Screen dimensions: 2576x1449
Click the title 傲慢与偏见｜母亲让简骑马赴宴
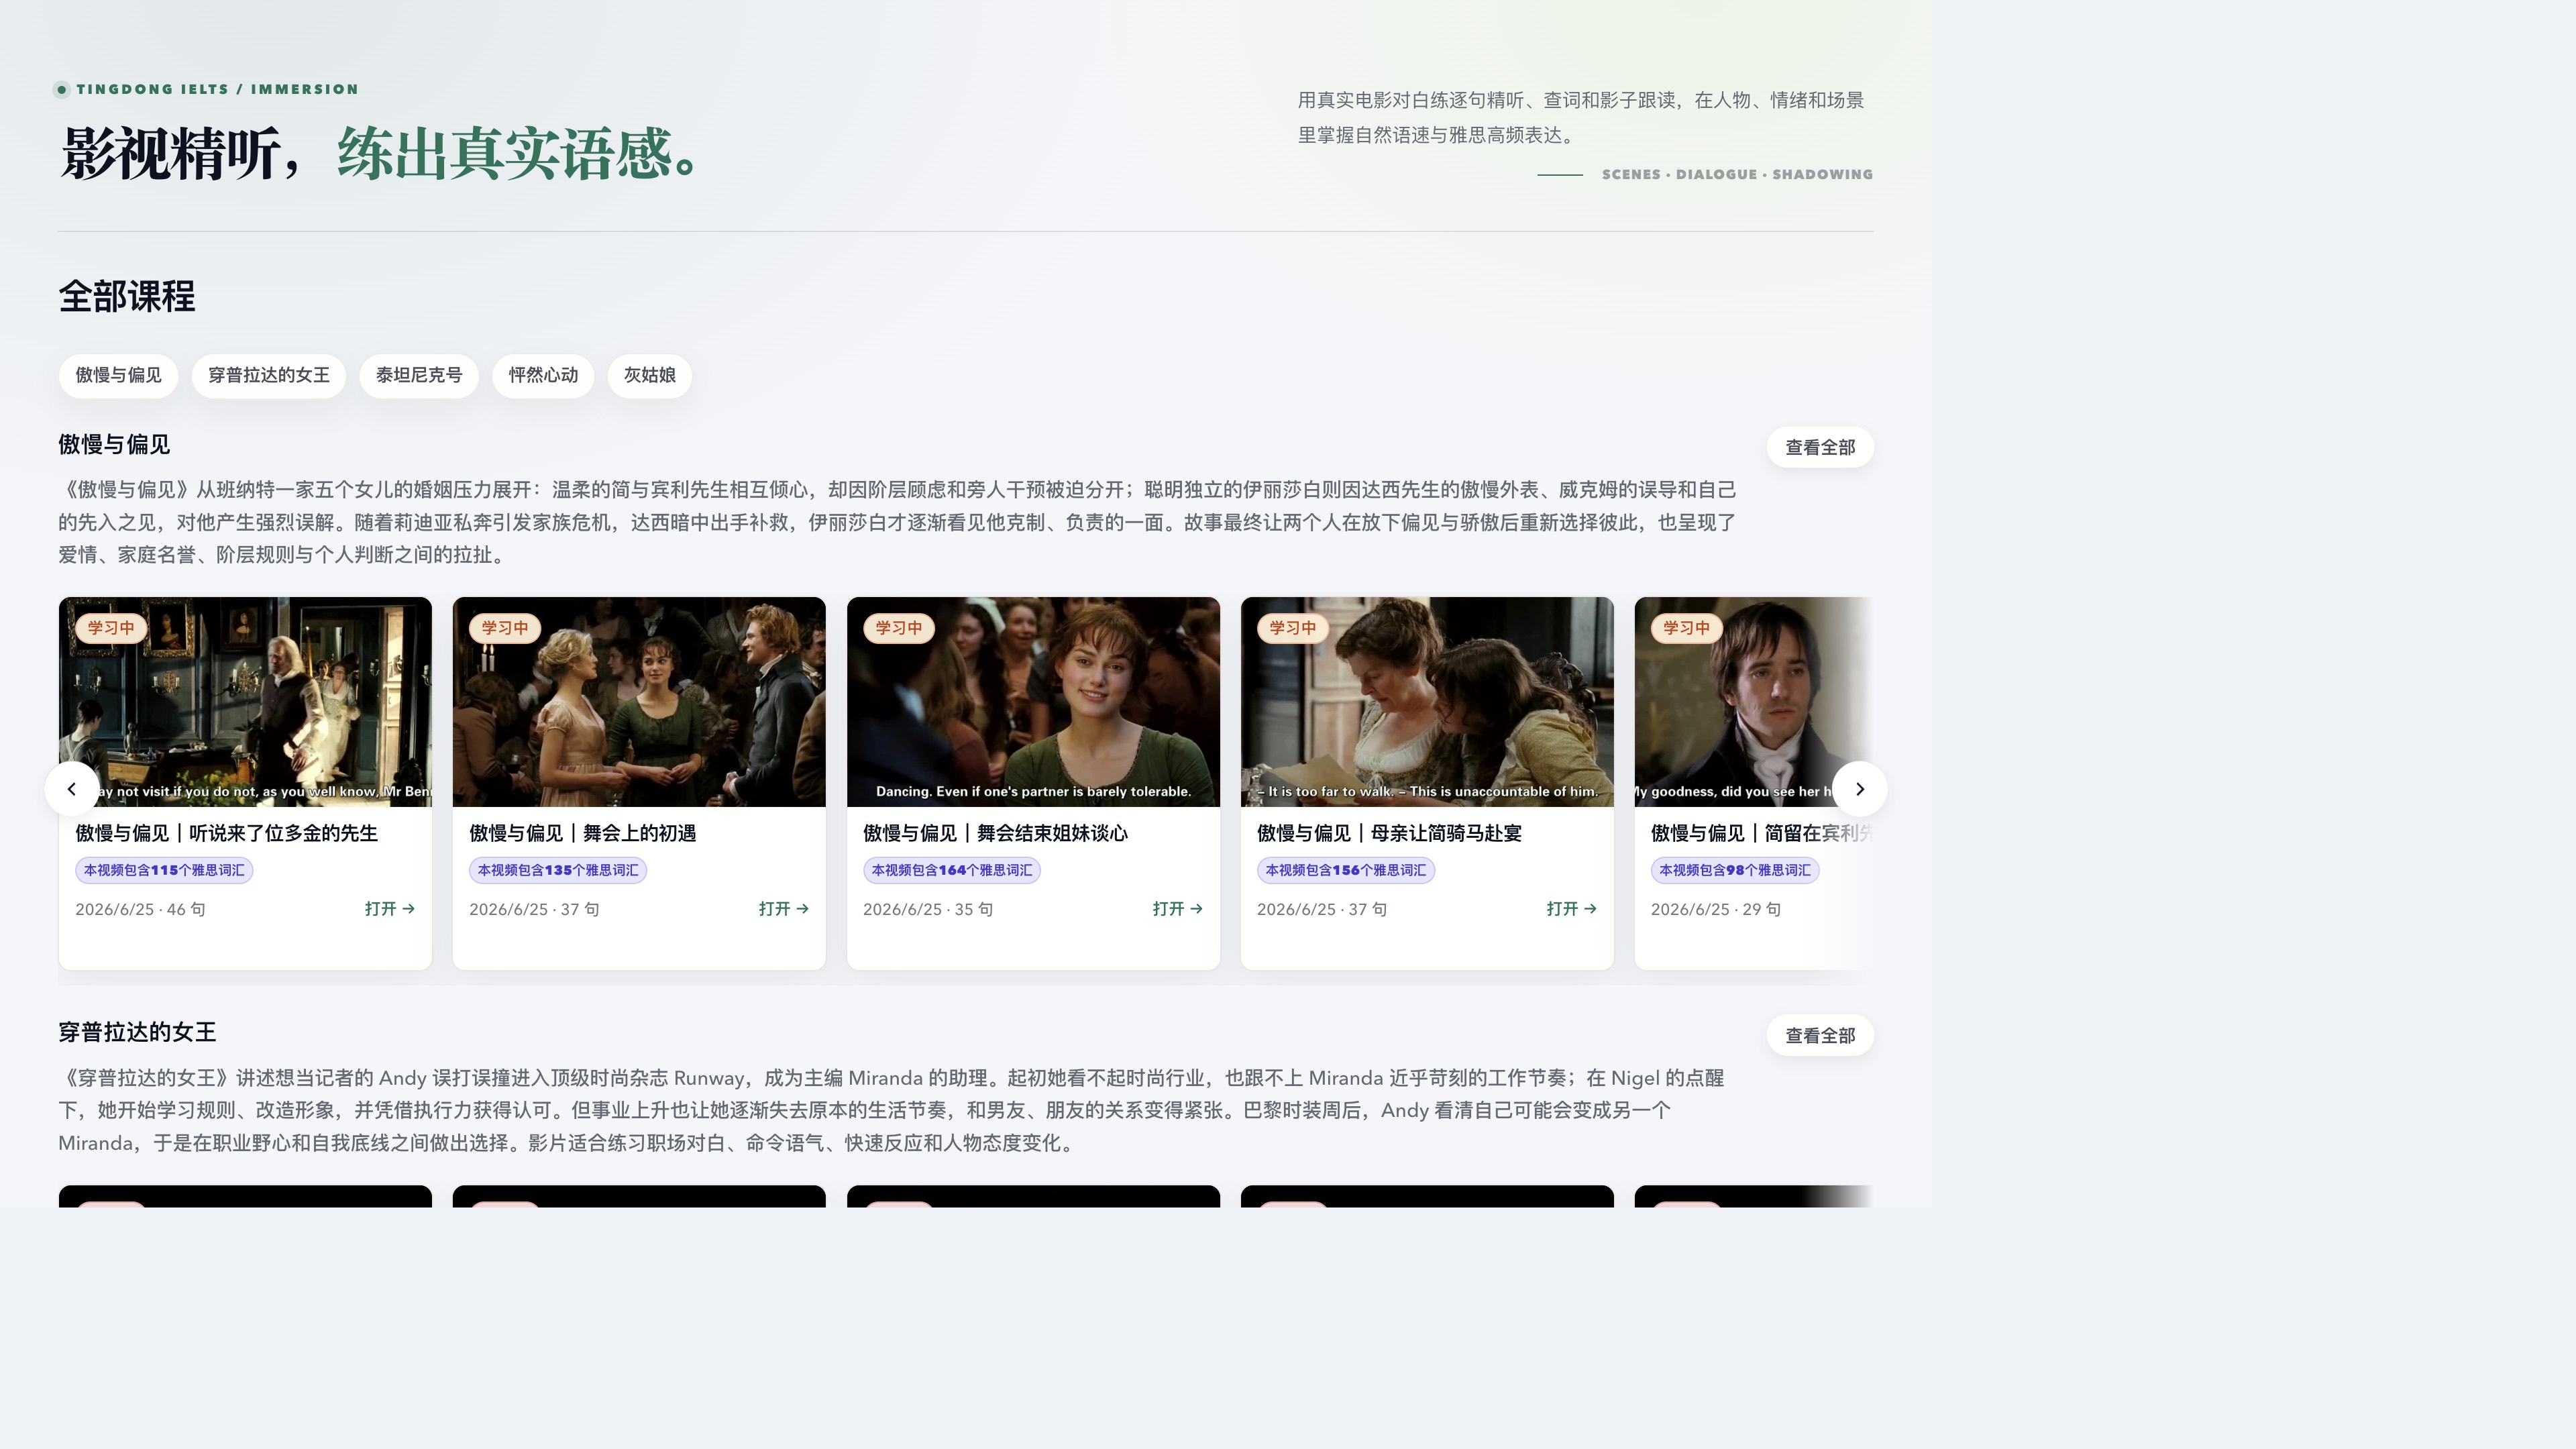[1390, 833]
